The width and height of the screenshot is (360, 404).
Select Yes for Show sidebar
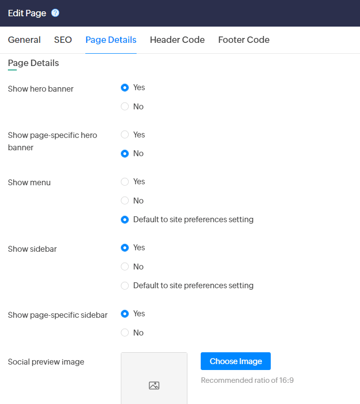tap(125, 248)
